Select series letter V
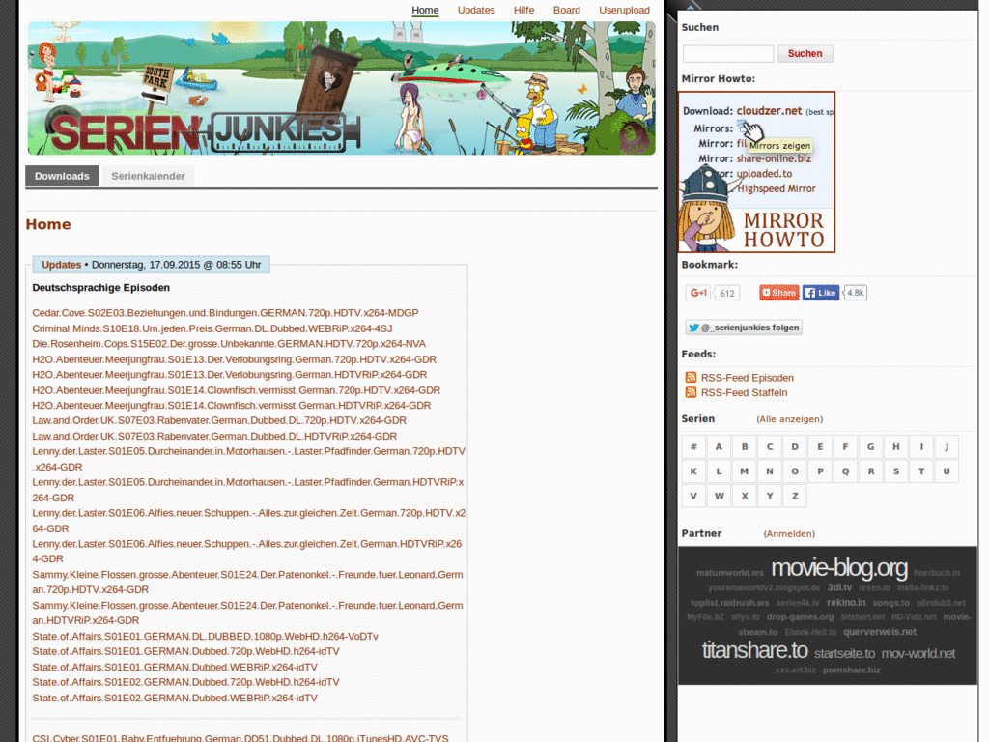The image size is (989, 742). [693, 496]
